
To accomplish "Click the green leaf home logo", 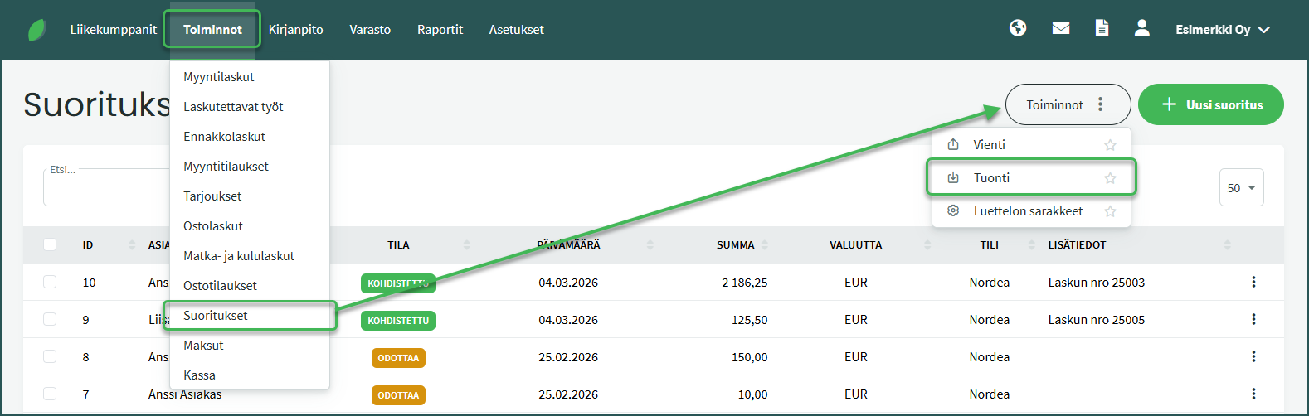I will 37,30.
